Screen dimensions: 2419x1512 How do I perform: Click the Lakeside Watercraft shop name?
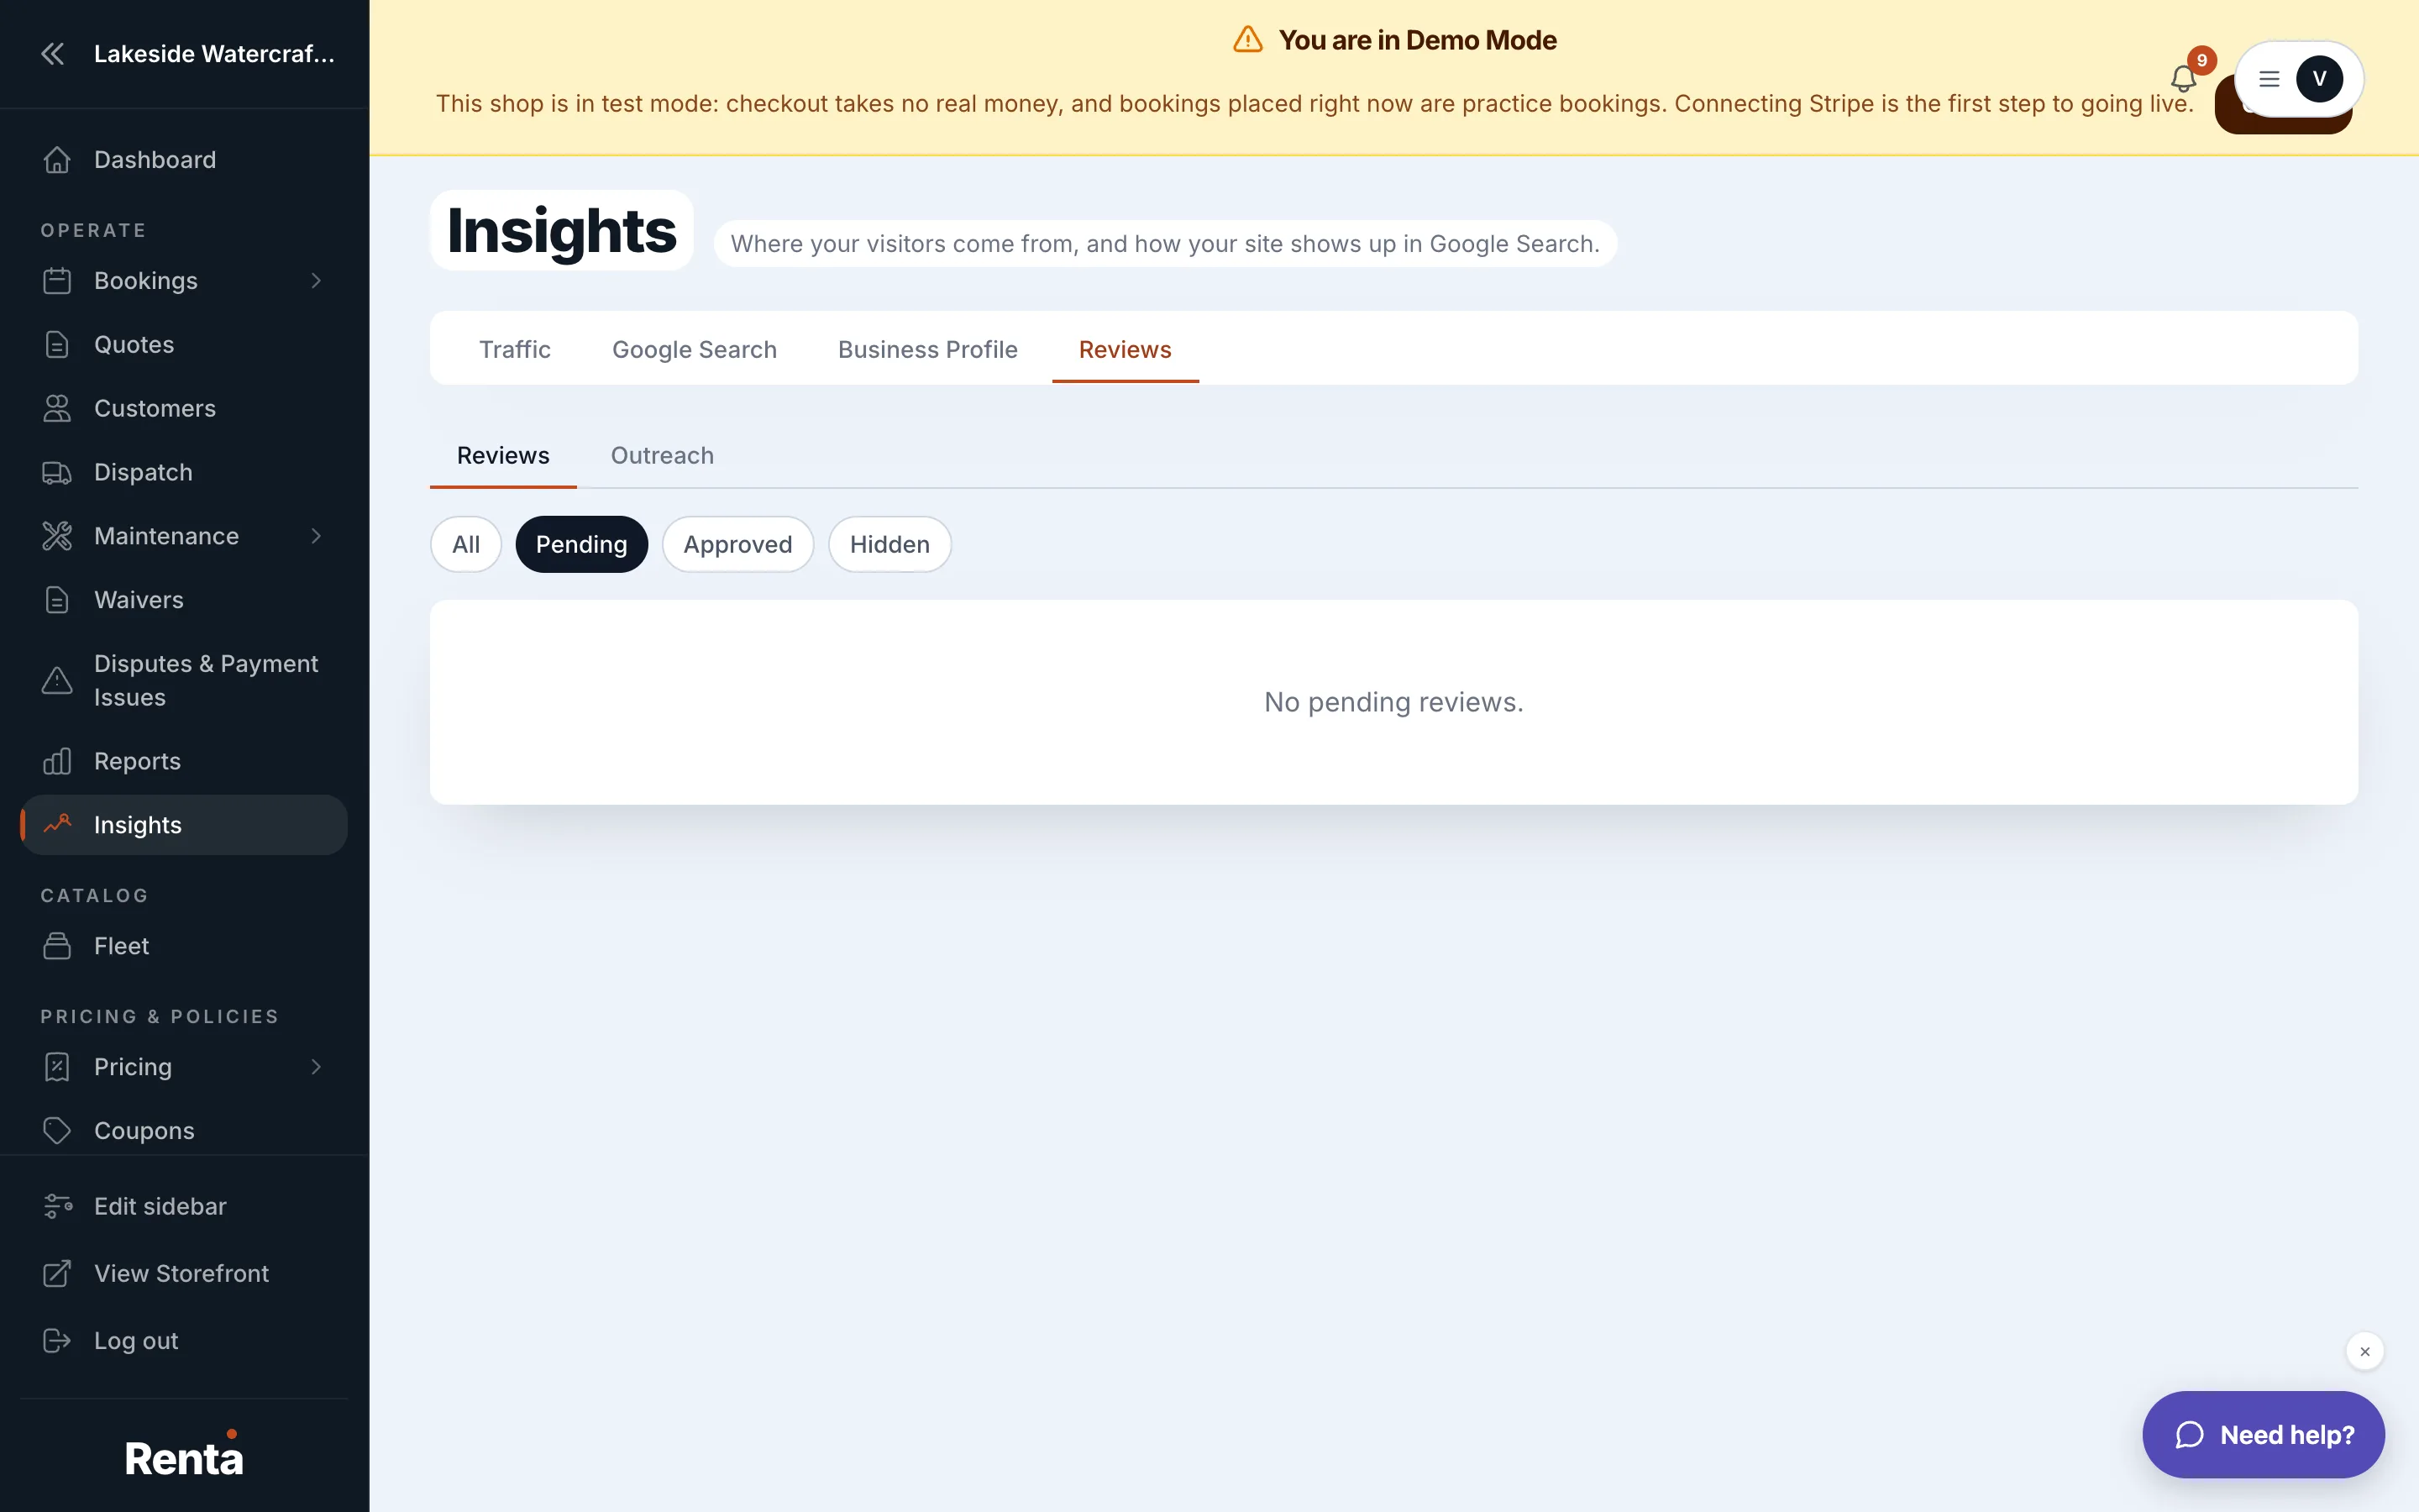[214, 54]
